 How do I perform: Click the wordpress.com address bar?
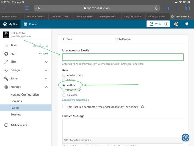97,8
